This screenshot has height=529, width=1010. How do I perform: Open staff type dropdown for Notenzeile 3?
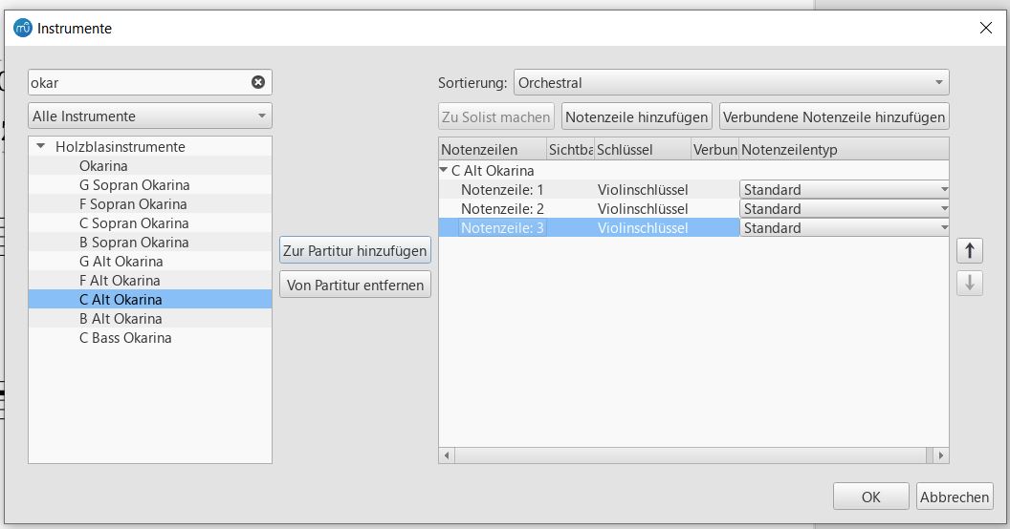pyautogui.click(x=844, y=227)
